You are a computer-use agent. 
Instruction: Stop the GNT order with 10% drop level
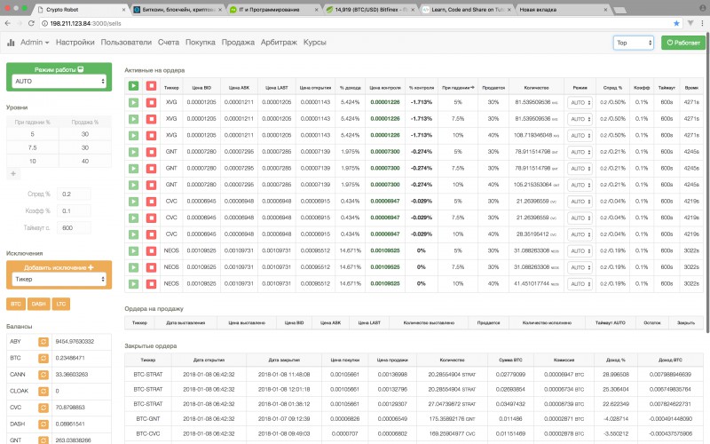[151, 185]
